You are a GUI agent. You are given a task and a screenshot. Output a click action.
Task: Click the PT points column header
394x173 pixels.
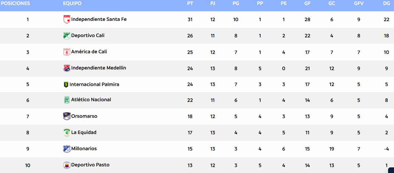[x=190, y=3]
